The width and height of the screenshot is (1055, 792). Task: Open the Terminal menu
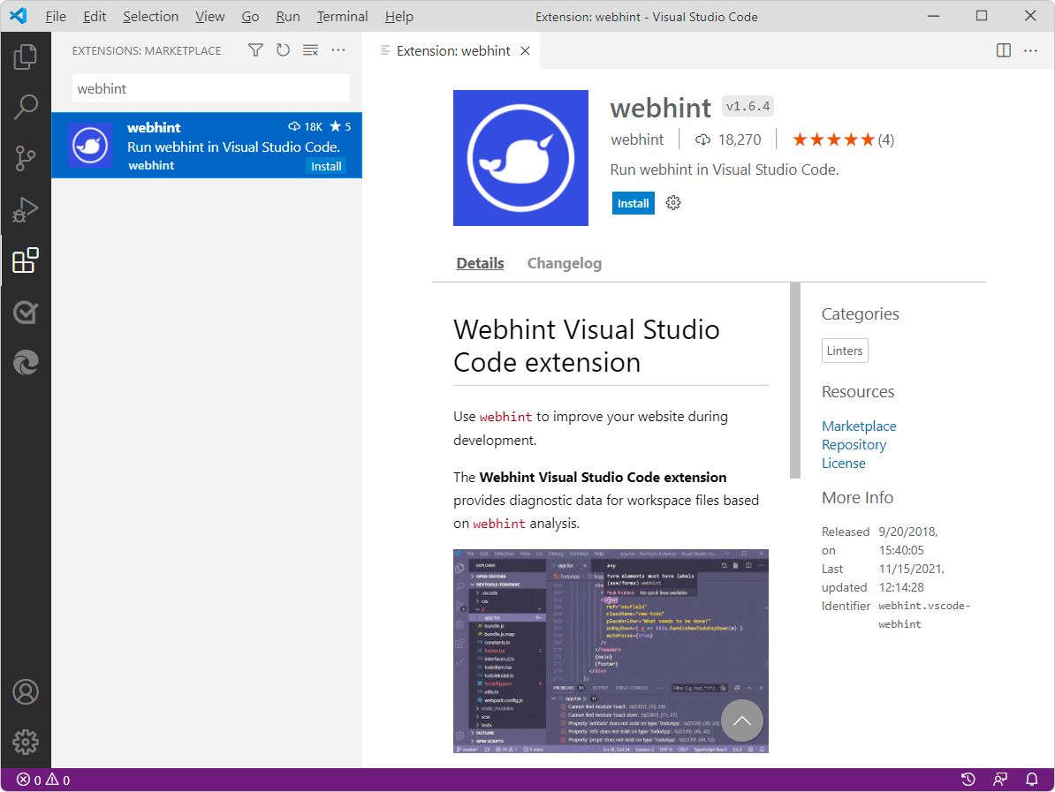(343, 16)
